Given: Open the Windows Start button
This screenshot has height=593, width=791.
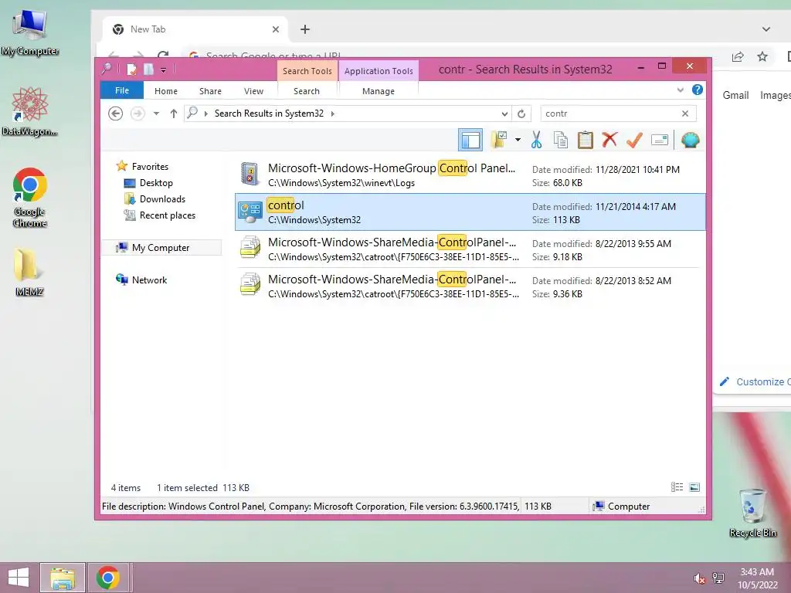Looking at the screenshot, I should 19,578.
